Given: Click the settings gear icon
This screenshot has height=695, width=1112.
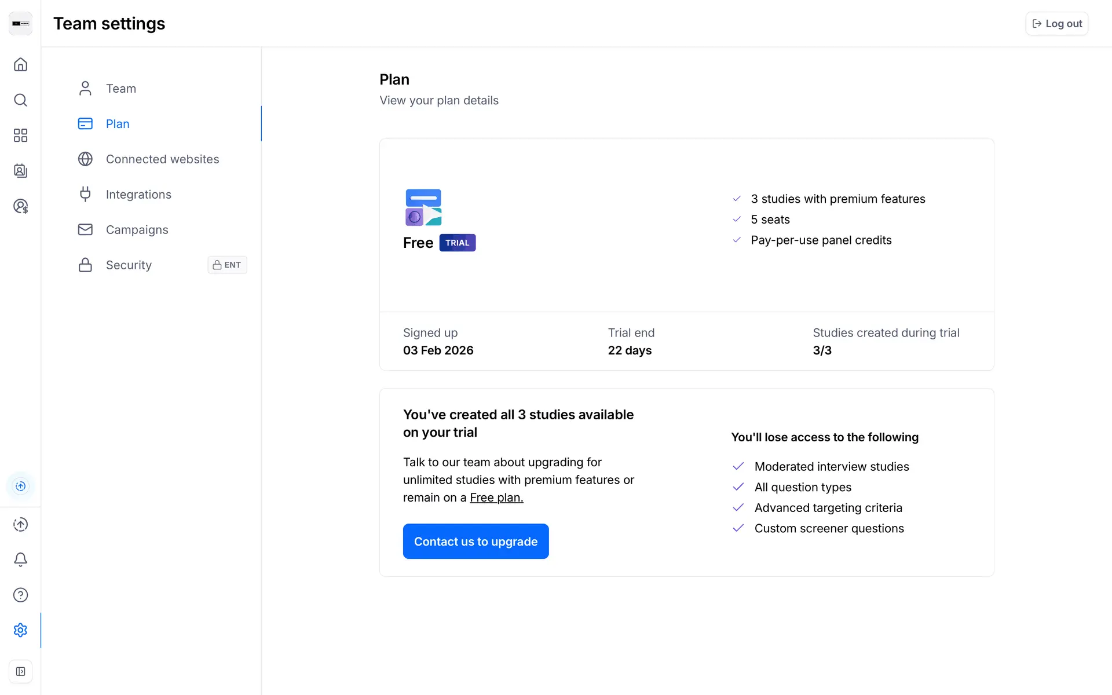Looking at the screenshot, I should (x=20, y=630).
